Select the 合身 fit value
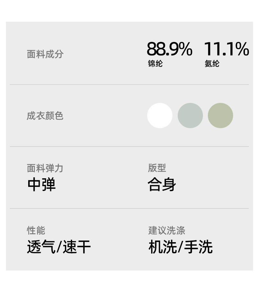Viewport: 259px width, 292px height. [x=162, y=185]
